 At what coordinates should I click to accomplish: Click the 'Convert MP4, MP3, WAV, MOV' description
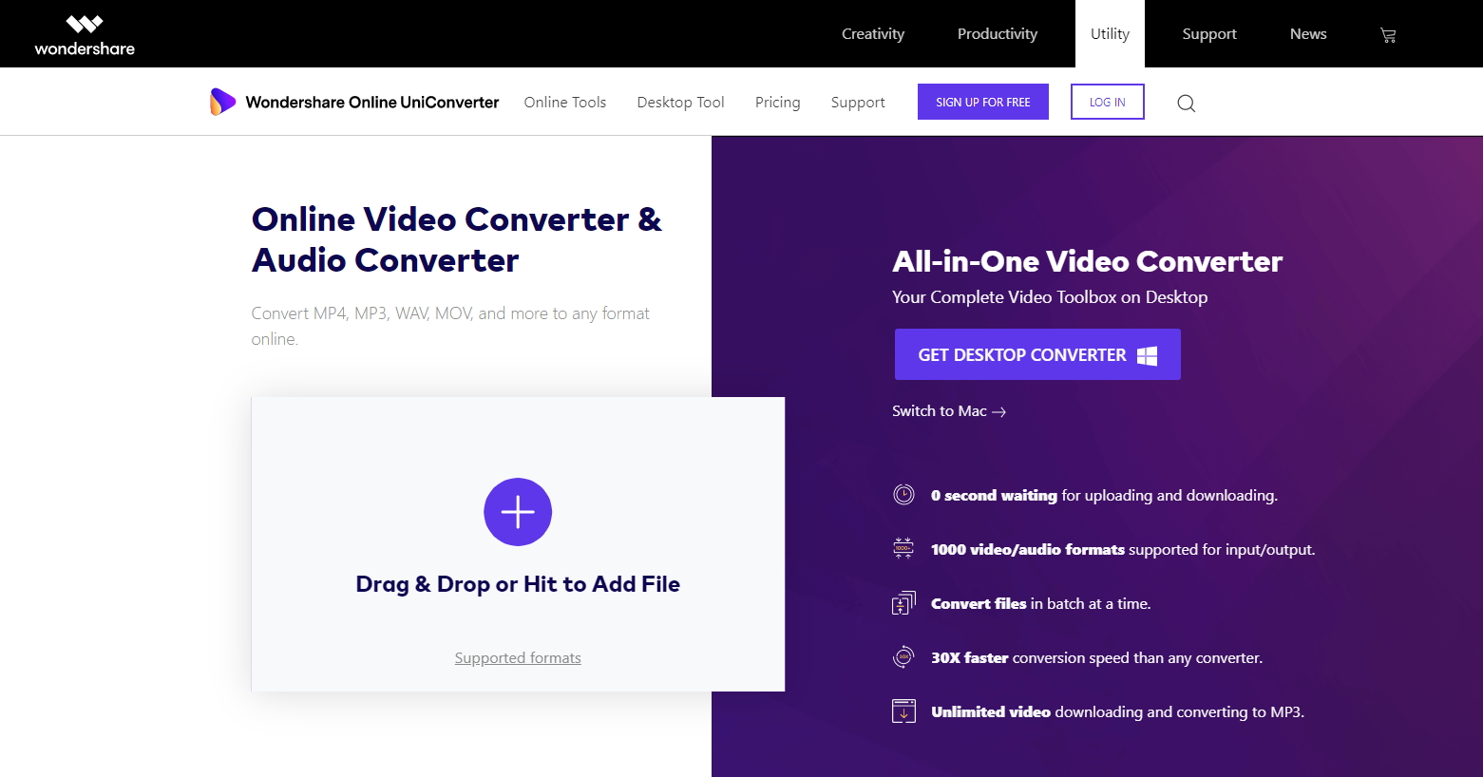[x=450, y=326]
